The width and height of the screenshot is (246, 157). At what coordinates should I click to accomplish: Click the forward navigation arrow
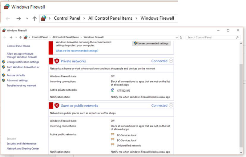tap(11, 37)
